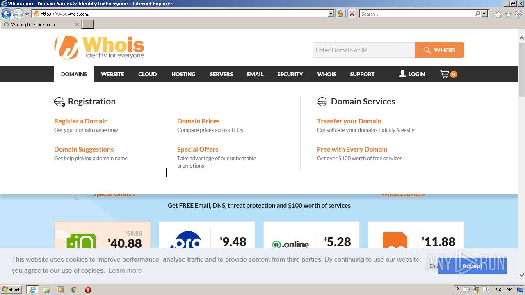Open the recent pages dropdown arrow
The height and width of the screenshot is (295, 525).
(27, 14)
